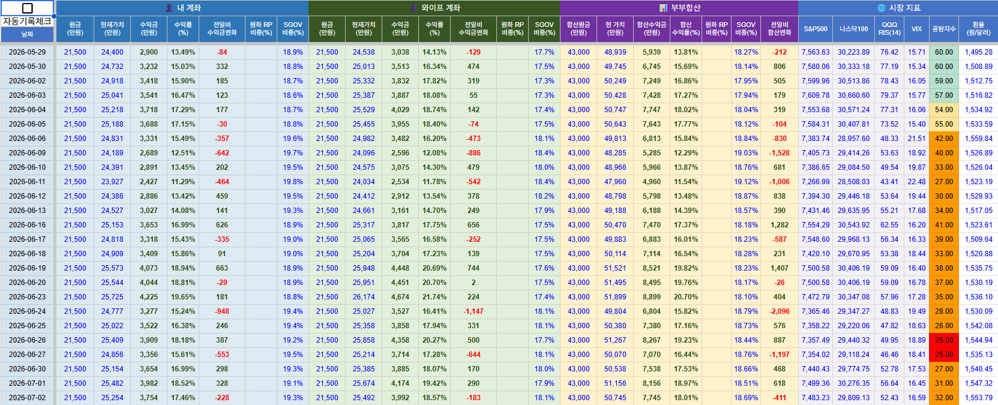Click the date cell 2026-06-16
998x405 pixels.
click(x=27, y=225)
